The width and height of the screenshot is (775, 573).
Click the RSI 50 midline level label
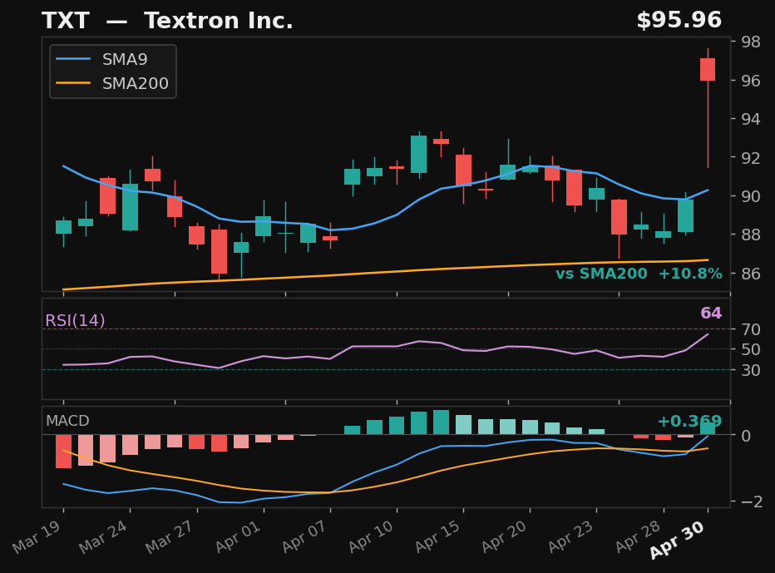(751, 349)
